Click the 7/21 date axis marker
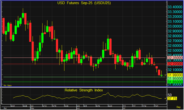The width and height of the screenshot is (184, 110). (x=156, y=105)
